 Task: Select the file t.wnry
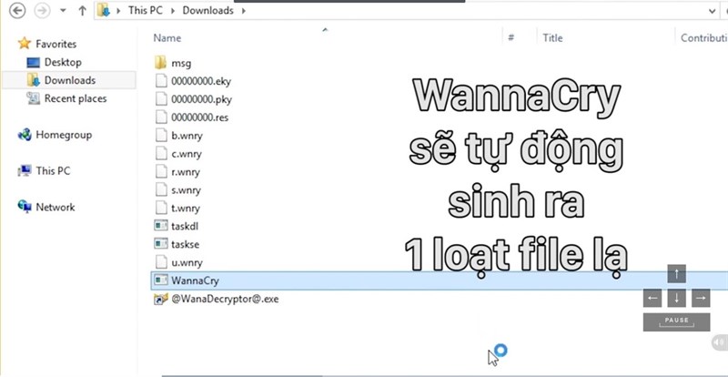click(x=186, y=209)
